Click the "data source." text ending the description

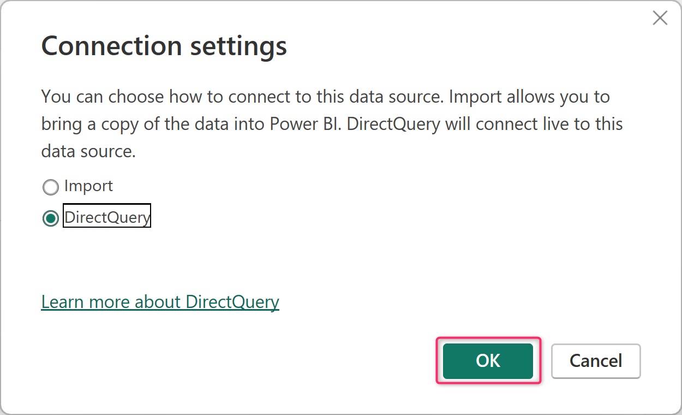[88, 151]
